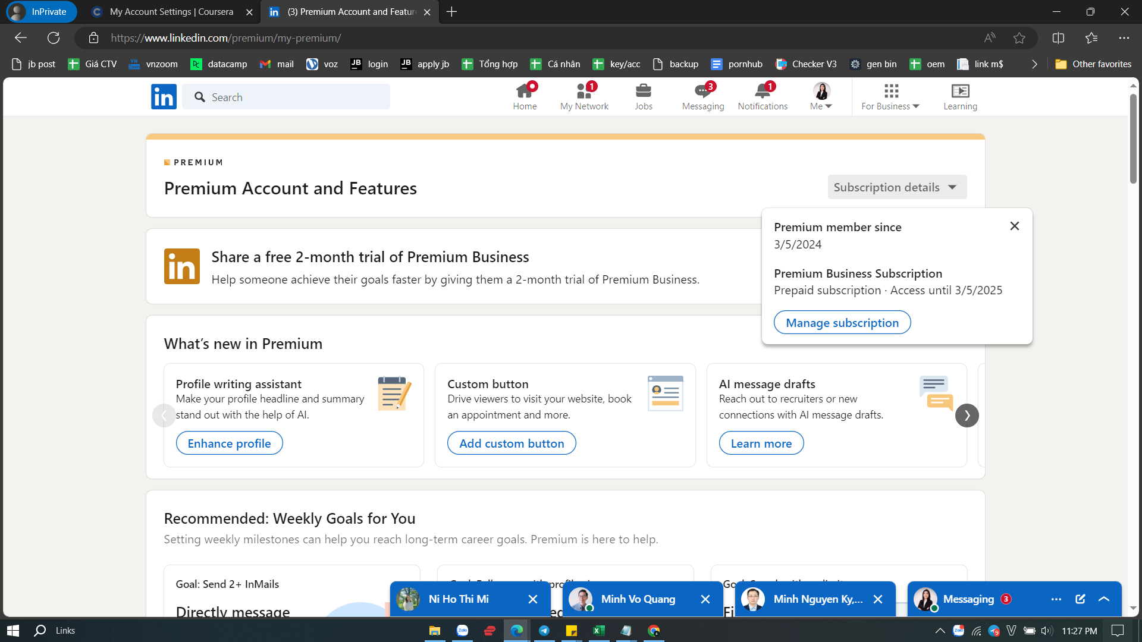Open the Minh Vo Quang chat
The width and height of the screenshot is (1142, 642).
638,599
